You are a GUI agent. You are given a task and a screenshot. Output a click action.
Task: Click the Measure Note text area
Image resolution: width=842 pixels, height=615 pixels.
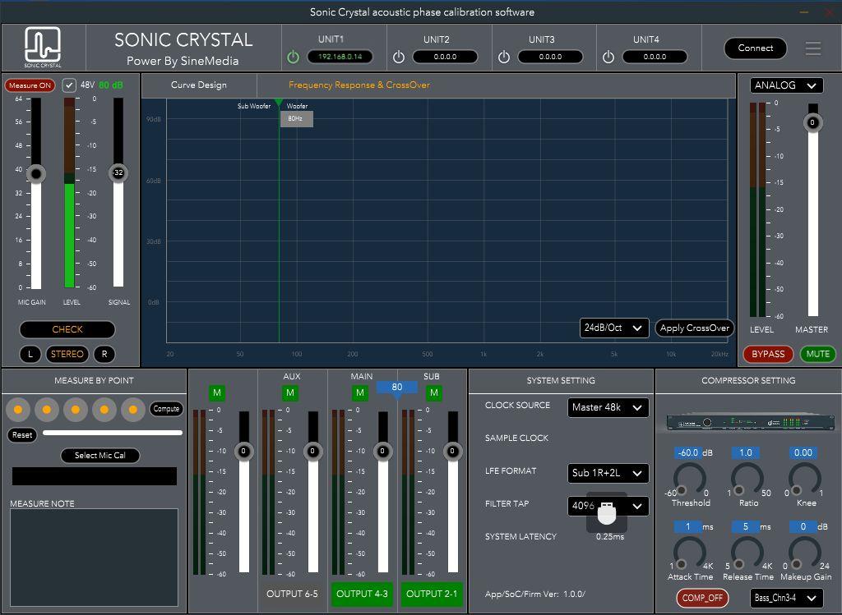click(x=94, y=557)
